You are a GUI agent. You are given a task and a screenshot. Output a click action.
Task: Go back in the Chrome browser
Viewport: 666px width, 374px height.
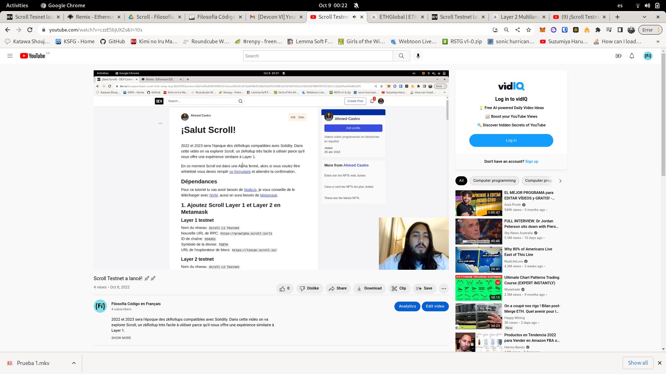[x=8, y=30]
